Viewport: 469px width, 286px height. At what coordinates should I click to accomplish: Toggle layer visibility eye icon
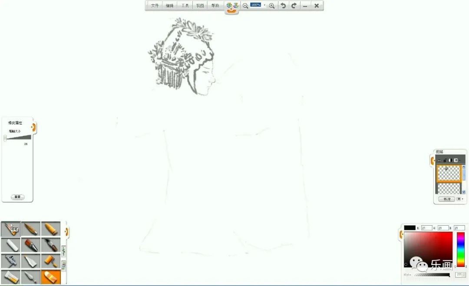click(x=439, y=160)
